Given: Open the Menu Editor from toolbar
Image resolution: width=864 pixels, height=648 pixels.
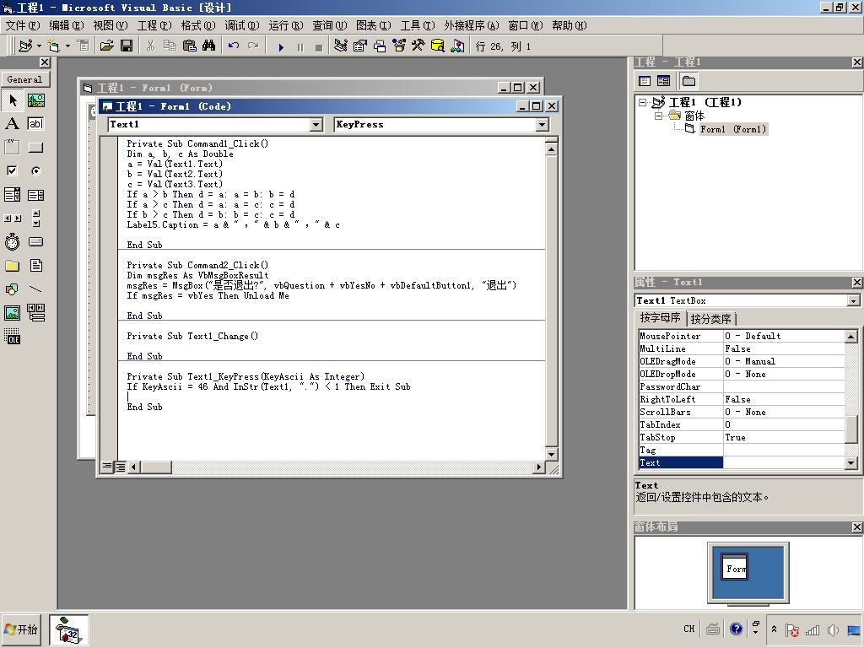Looking at the screenshot, I should point(84,46).
